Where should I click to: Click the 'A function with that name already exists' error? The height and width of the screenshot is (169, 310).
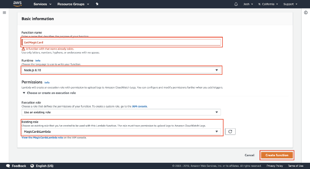pyautogui.click(x=50, y=49)
